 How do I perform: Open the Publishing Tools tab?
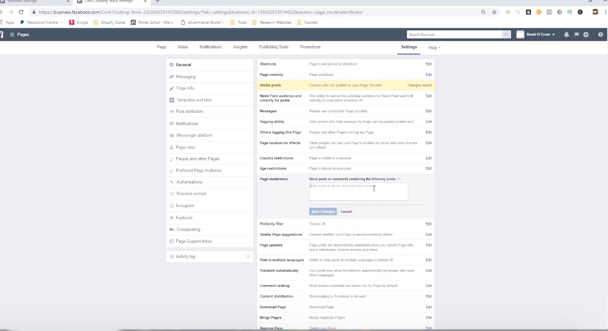274,47
